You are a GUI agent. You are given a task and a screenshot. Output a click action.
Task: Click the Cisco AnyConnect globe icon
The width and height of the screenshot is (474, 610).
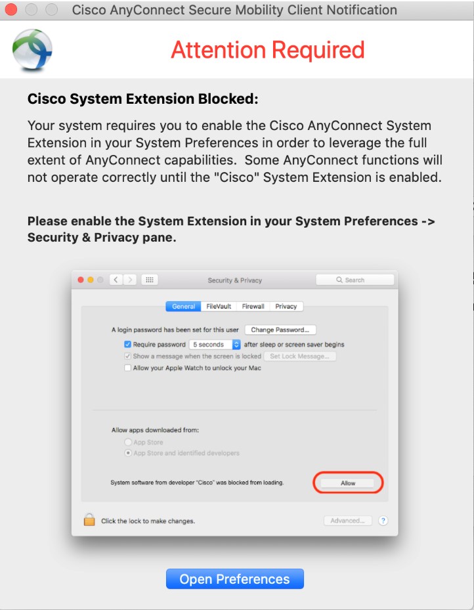point(32,50)
